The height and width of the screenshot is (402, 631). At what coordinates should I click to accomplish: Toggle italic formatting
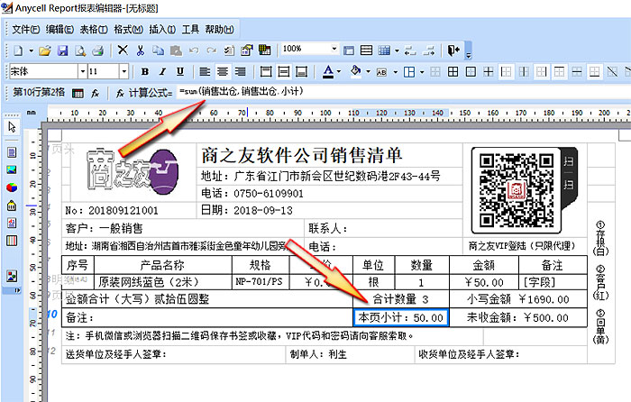(162, 71)
